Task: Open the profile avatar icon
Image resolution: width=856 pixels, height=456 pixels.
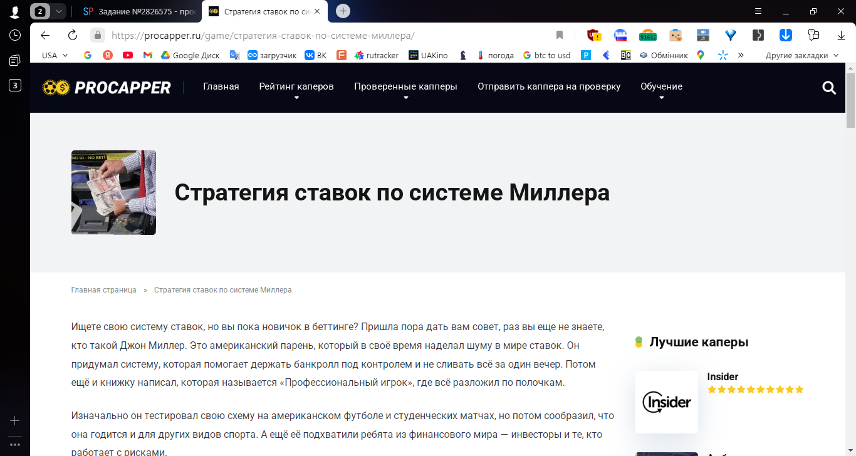Action: point(15,11)
